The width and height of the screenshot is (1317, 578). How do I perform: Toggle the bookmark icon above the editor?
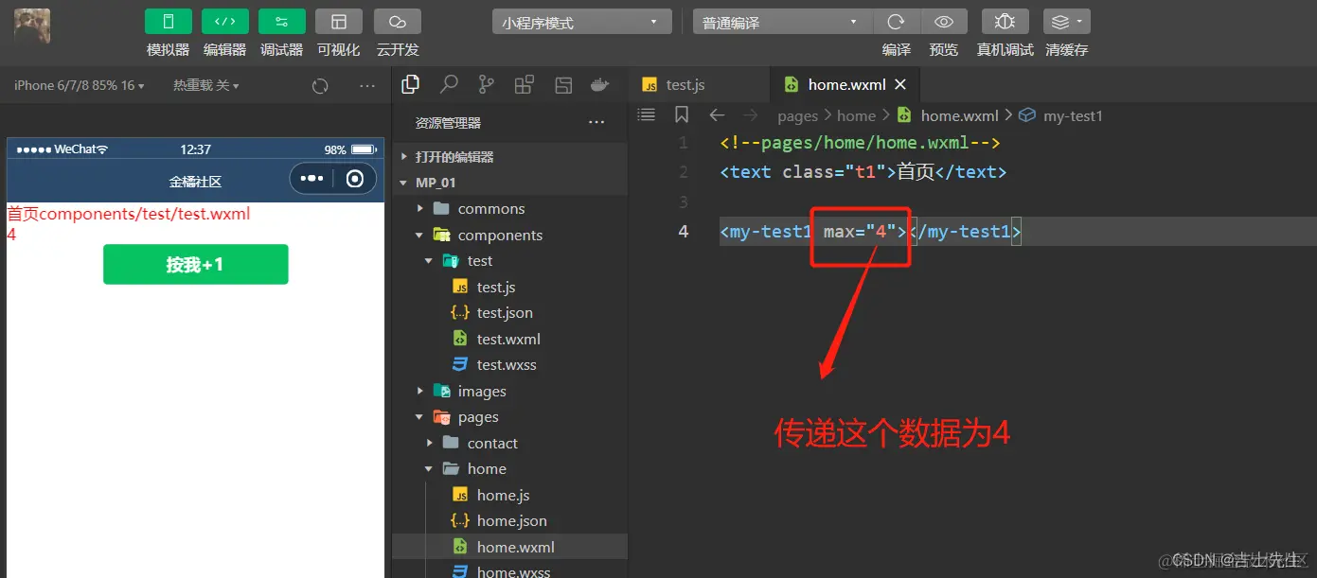[x=682, y=114]
